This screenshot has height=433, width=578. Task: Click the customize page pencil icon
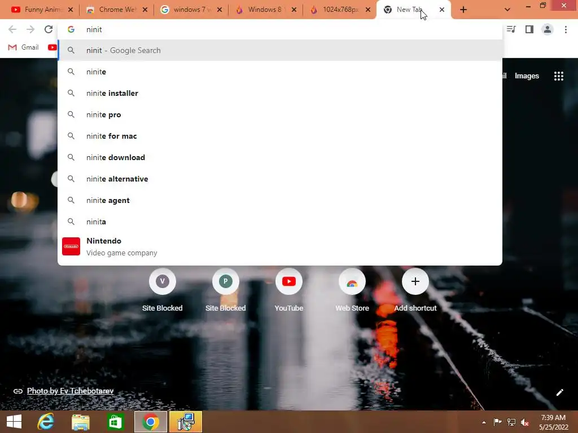pyautogui.click(x=559, y=392)
